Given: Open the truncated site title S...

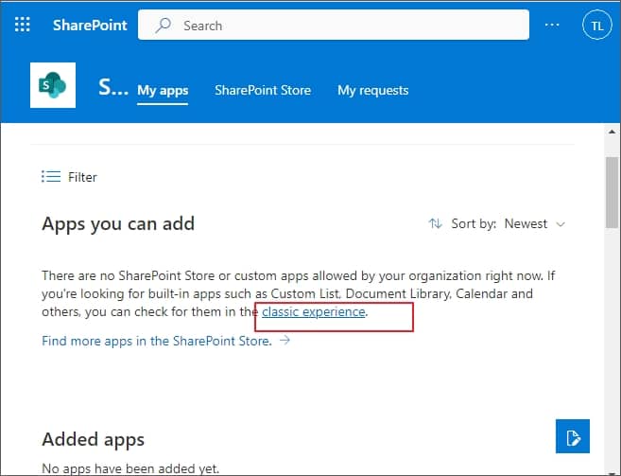Looking at the screenshot, I should click(x=113, y=87).
